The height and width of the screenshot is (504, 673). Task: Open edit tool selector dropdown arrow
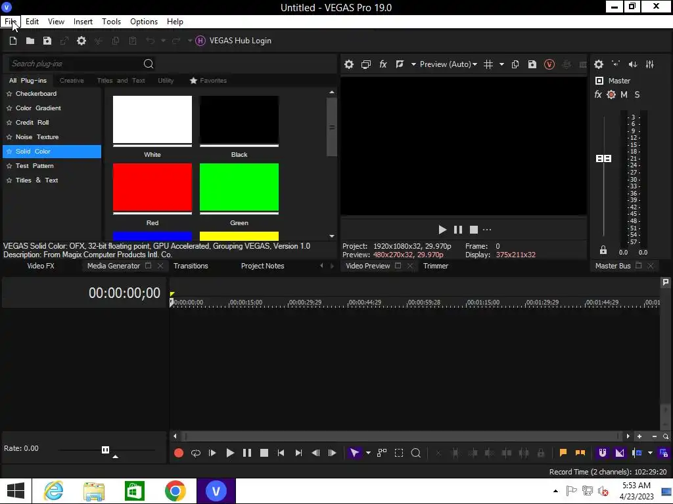coord(368,453)
